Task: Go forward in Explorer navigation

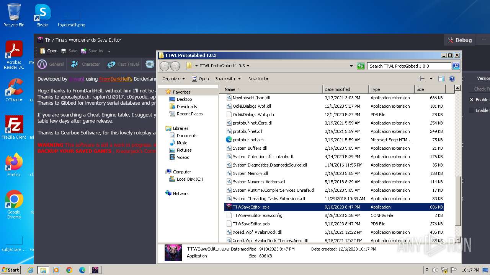Action: point(175,66)
